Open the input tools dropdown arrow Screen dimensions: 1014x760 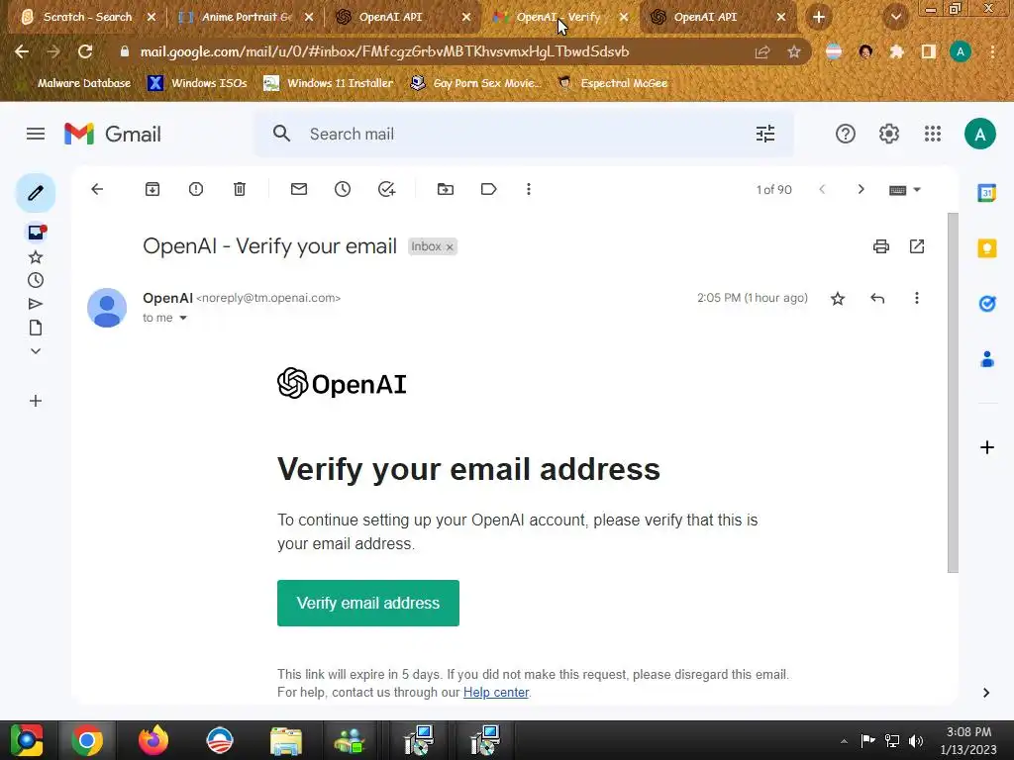point(917,190)
